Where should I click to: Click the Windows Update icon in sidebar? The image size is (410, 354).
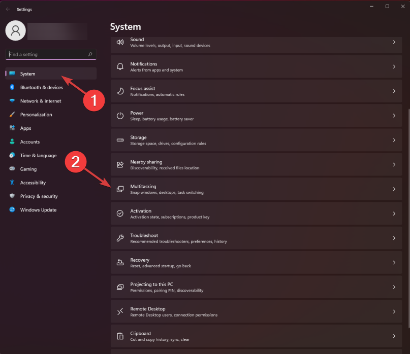pyautogui.click(x=12, y=209)
